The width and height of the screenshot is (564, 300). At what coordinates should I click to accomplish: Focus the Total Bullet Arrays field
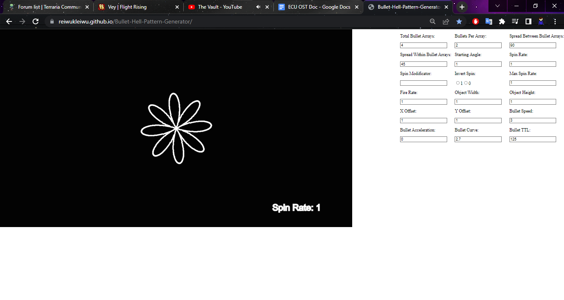click(x=424, y=45)
